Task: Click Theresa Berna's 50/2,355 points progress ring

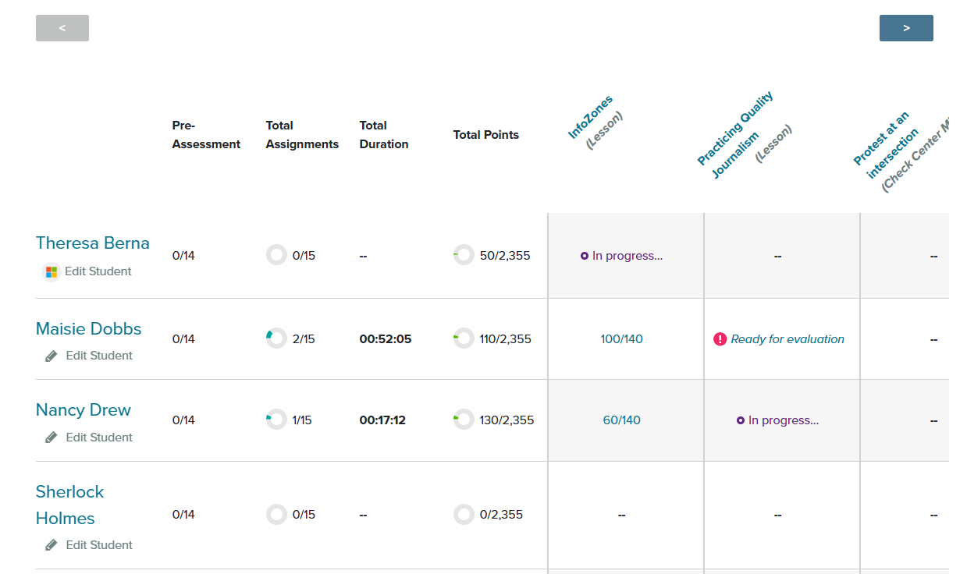Action: (464, 256)
